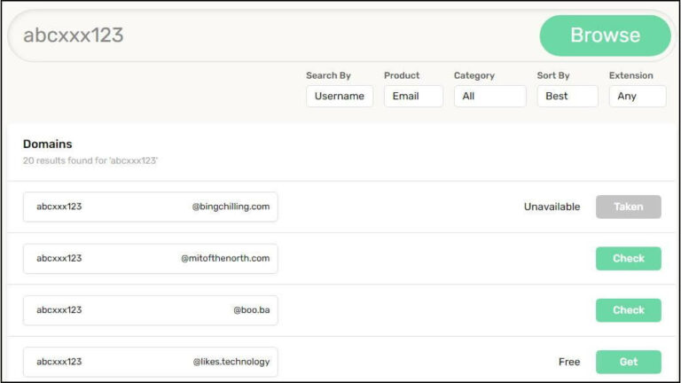Click the green Browse button
The height and width of the screenshot is (383, 681).
coord(605,35)
